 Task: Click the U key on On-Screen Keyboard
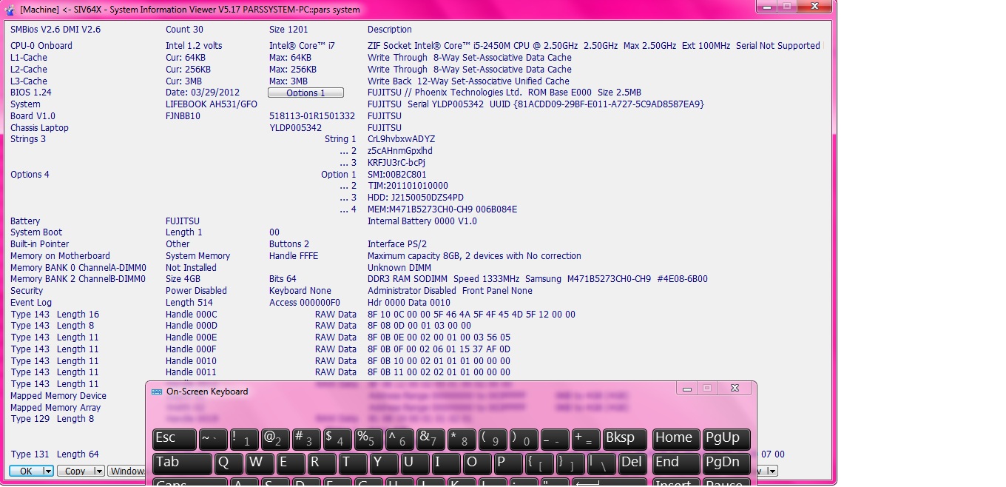coord(416,463)
